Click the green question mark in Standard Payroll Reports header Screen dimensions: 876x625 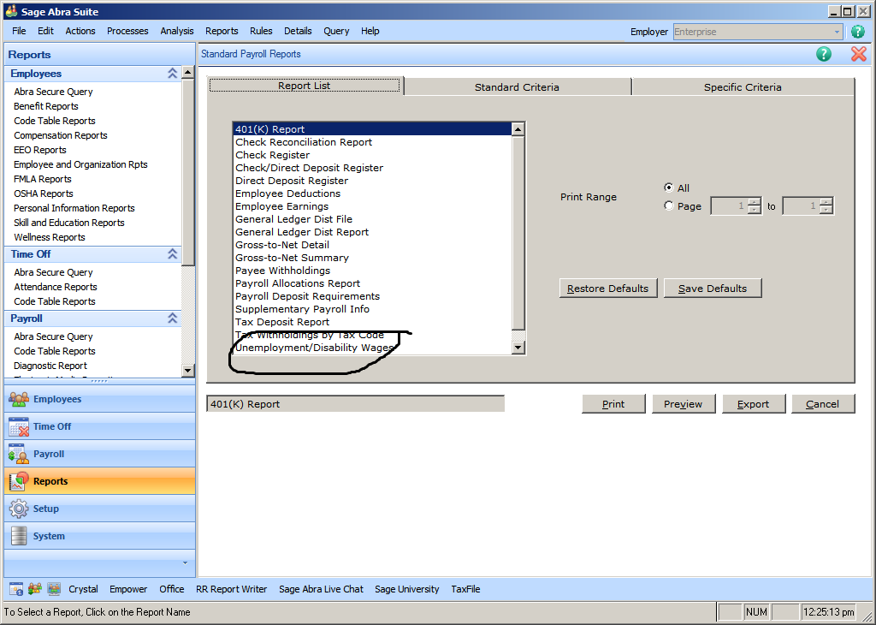(x=824, y=54)
